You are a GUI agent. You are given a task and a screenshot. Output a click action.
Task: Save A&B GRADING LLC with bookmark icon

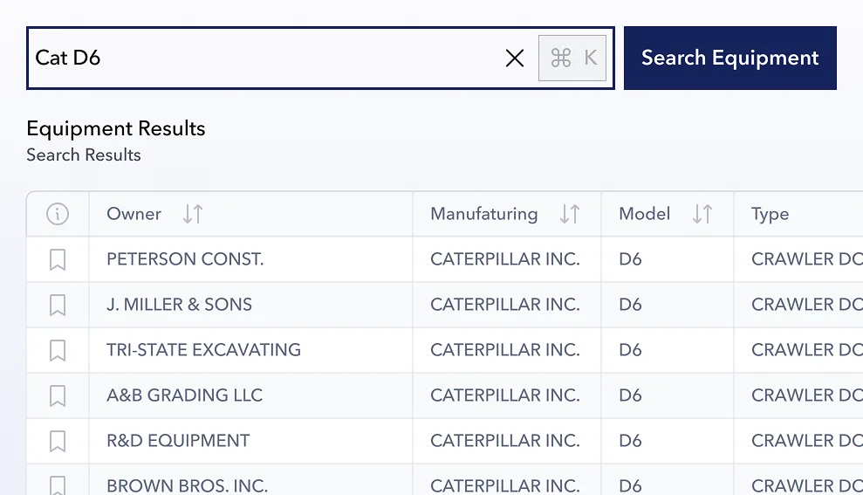click(x=58, y=395)
